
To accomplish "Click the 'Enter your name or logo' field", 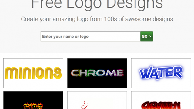I will pos(90,36).
